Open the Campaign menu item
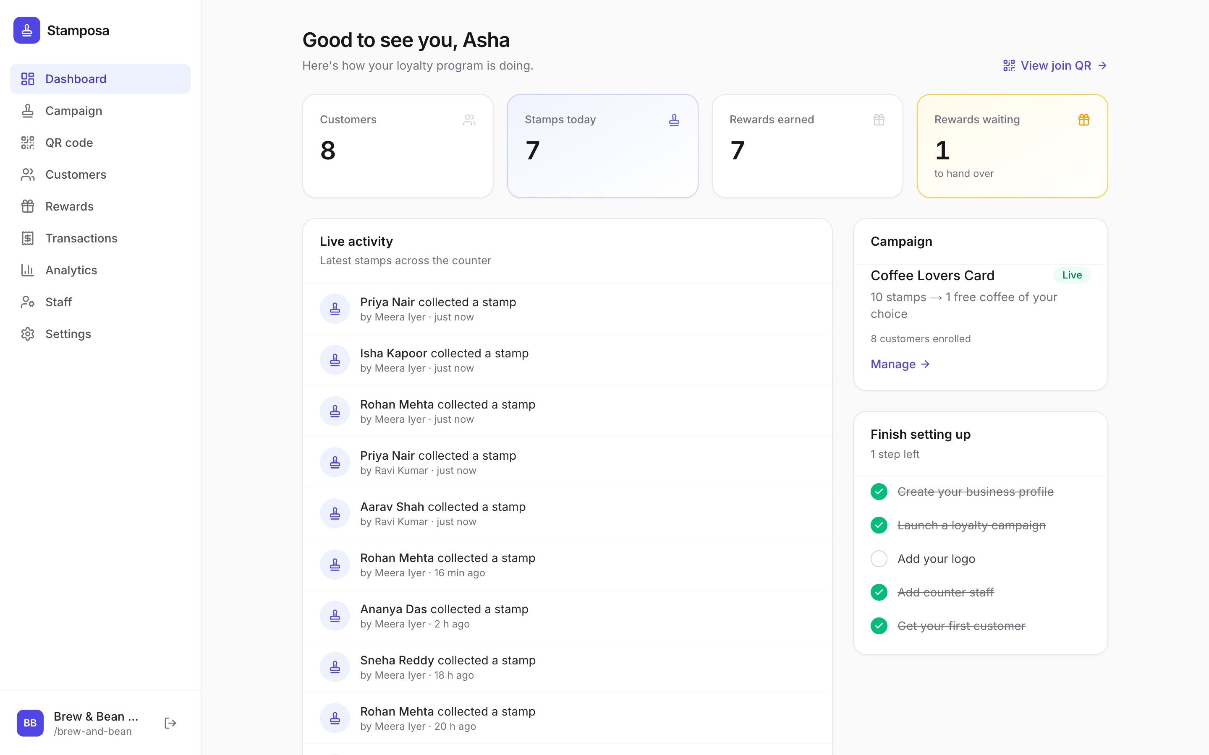The height and width of the screenshot is (755, 1209). coord(100,111)
